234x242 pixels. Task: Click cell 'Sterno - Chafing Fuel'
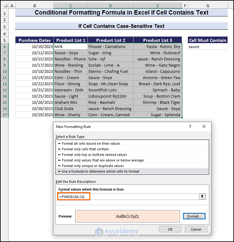click(111, 72)
